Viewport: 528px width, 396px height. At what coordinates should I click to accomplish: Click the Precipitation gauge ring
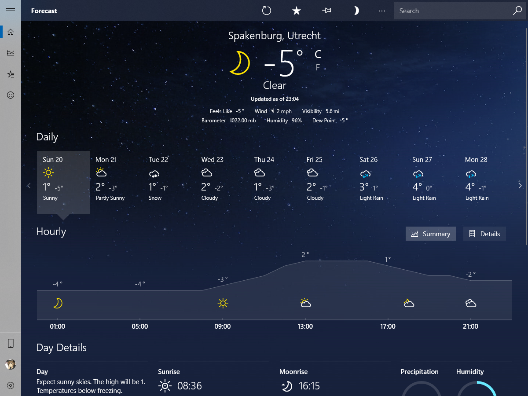tap(421, 389)
